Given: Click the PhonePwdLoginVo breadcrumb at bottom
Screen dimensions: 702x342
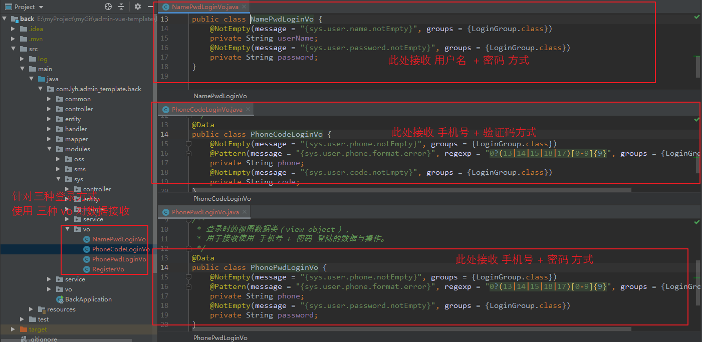Looking at the screenshot, I should click(220, 338).
